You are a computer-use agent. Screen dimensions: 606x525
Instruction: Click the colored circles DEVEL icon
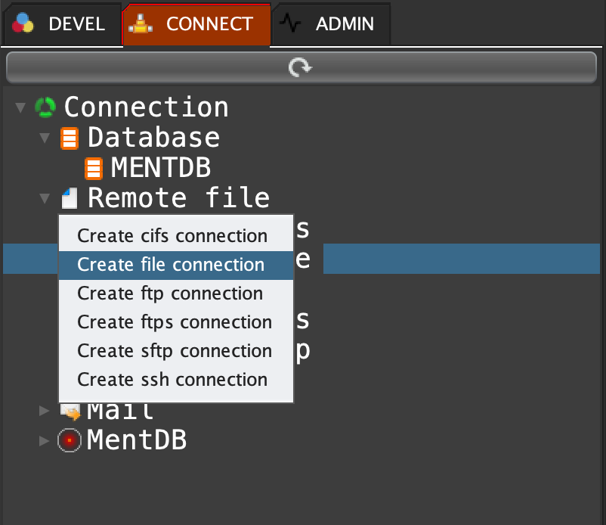[x=23, y=23]
